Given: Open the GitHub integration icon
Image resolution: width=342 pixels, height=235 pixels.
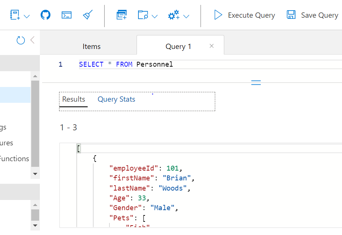Looking at the screenshot, I should 46,15.
